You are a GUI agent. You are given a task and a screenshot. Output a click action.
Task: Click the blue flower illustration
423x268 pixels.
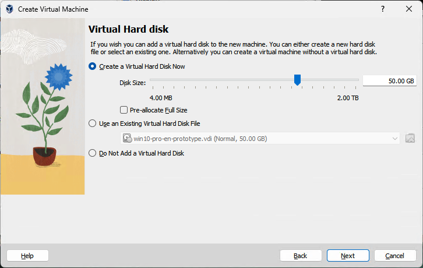coord(58,75)
